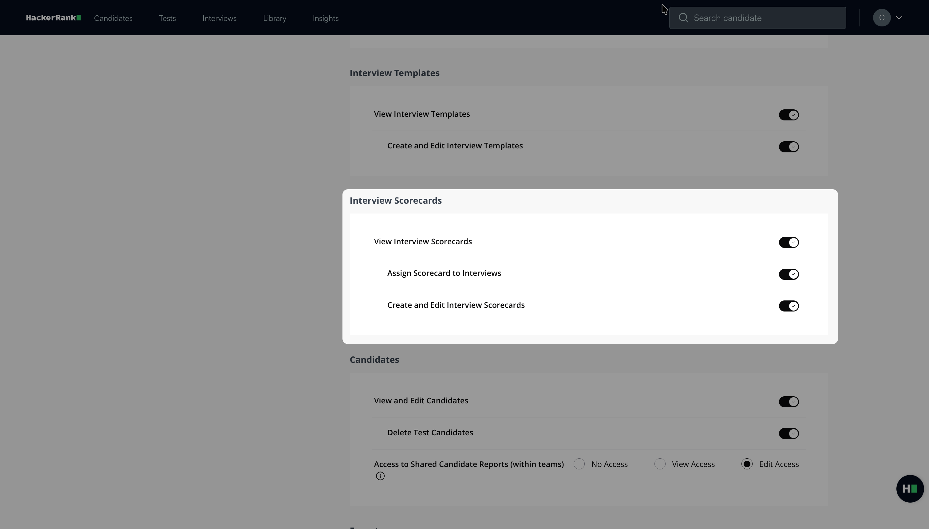
Task: Toggle Create and Edit Interview Templates
Action: pos(788,147)
